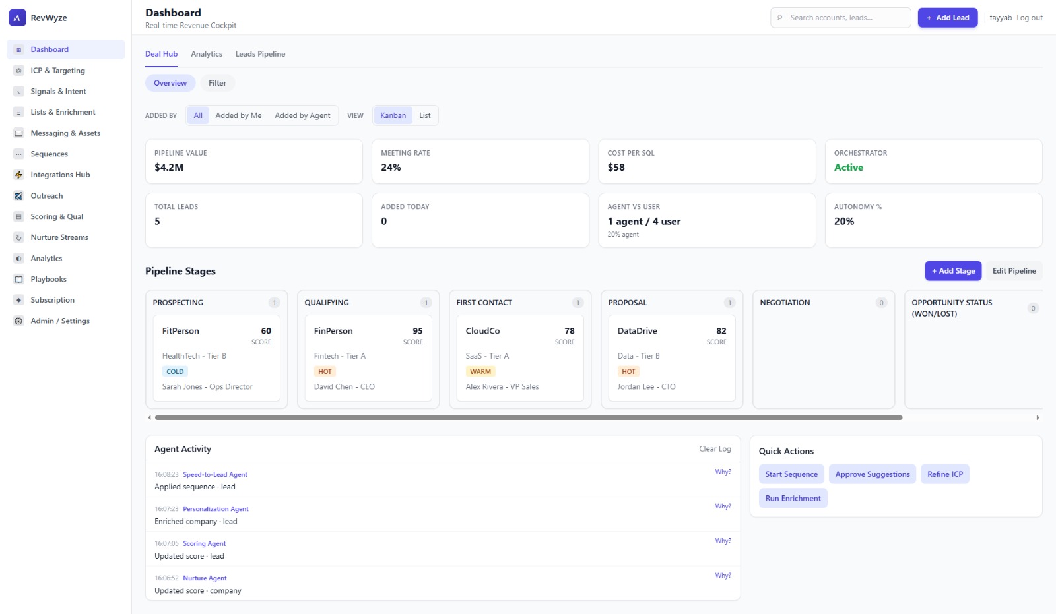The height and width of the screenshot is (614, 1056).
Task: Click the Add Stage button
Action: point(953,271)
